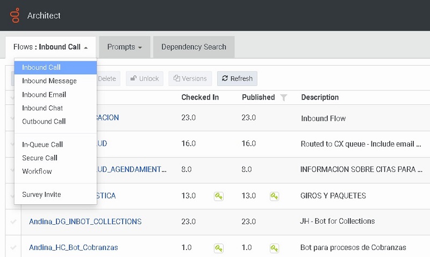Click the GIROS Y PAQUETES description
This screenshot has width=430, height=257.
coord(333,196)
